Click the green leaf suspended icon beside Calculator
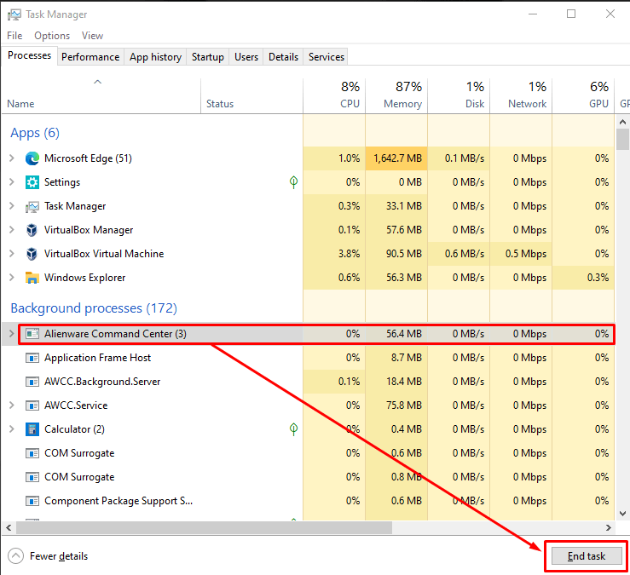 [294, 429]
